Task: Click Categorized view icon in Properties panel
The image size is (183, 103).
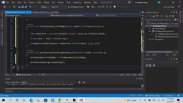Action: point(147,66)
